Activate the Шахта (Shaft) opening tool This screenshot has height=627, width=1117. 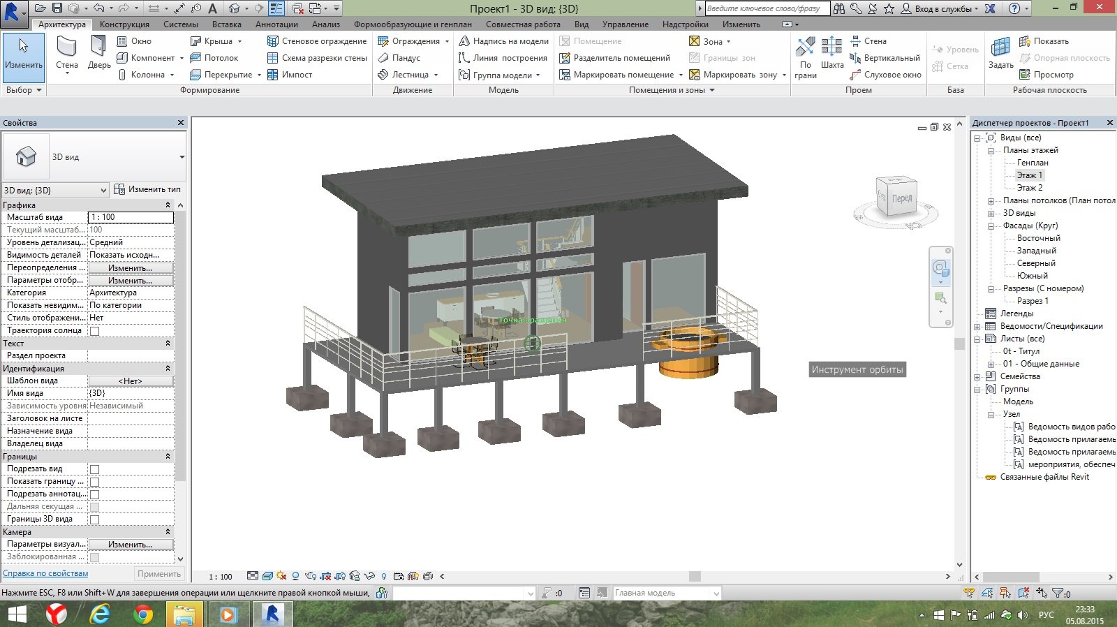pyautogui.click(x=831, y=53)
